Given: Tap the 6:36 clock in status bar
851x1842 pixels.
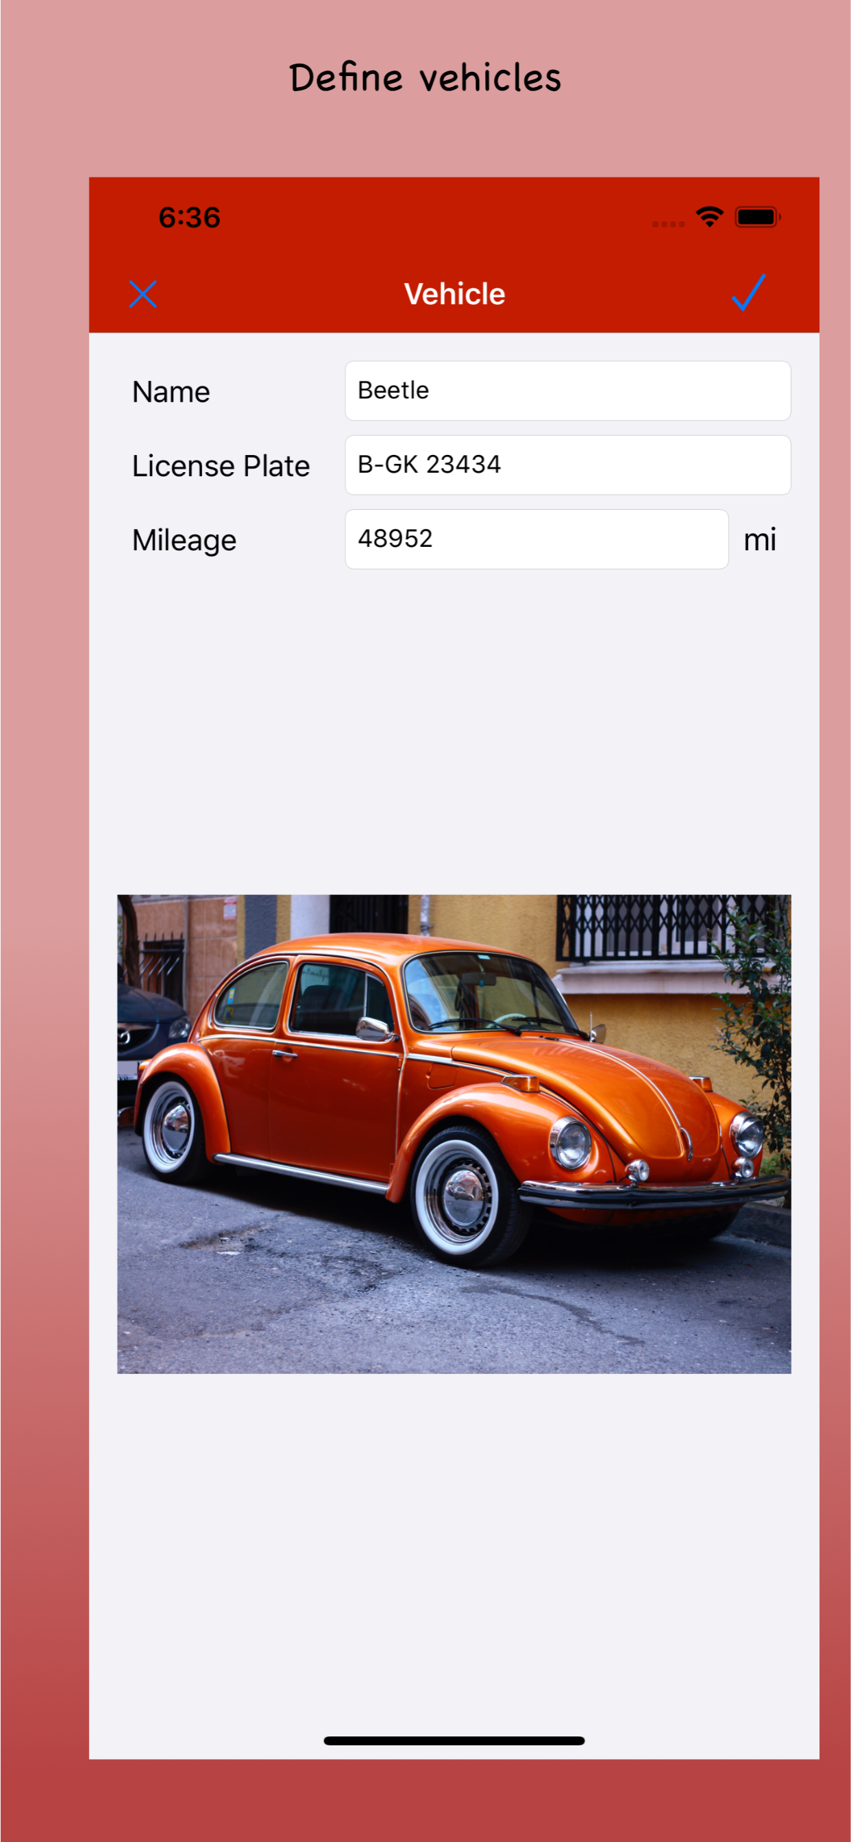Looking at the screenshot, I should pyautogui.click(x=190, y=217).
